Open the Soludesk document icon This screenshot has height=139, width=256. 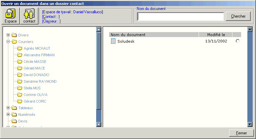(x=113, y=41)
